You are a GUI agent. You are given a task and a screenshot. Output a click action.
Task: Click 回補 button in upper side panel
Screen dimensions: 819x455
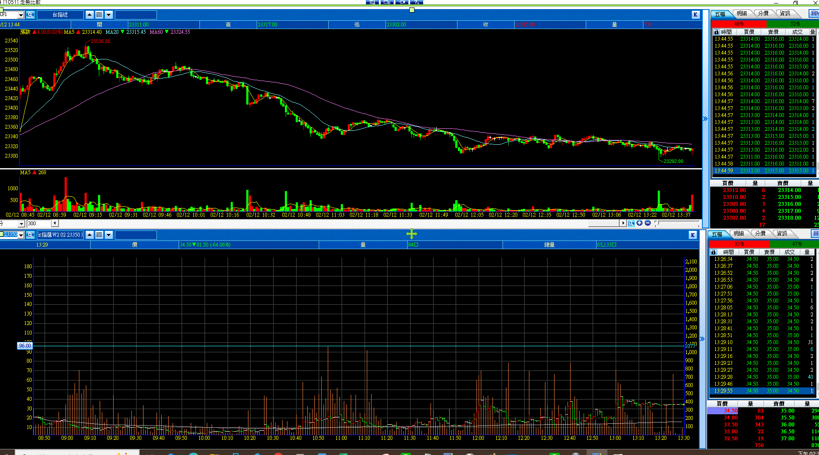tap(815, 13)
